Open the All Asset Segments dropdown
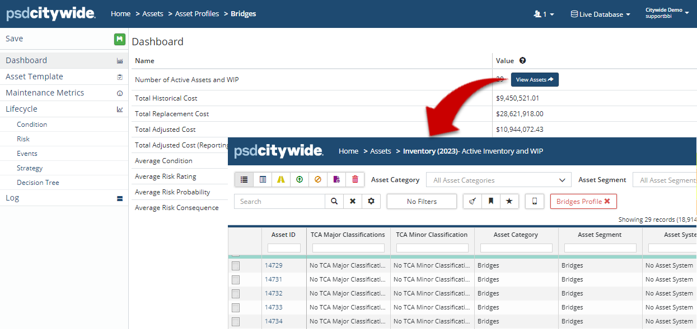697x329 pixels. coord(665,180)
